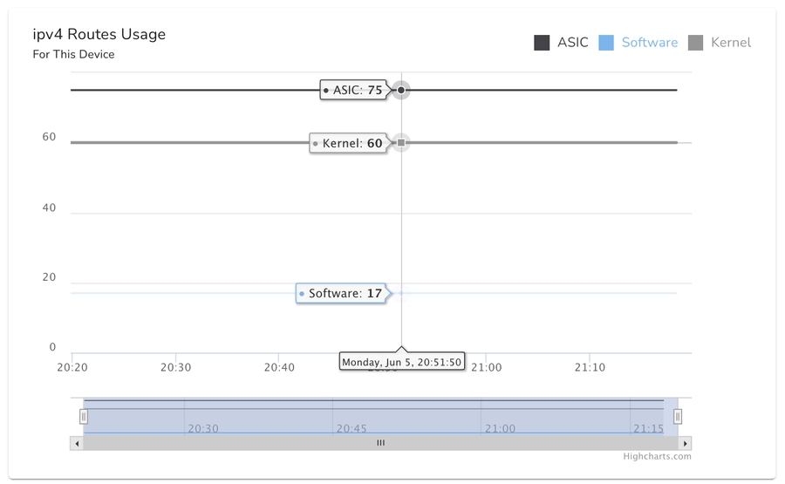The width and height of the screenshot is (785, 484).
Task: Open the Highcharts.com credit link
Action: tap(657, 456)
